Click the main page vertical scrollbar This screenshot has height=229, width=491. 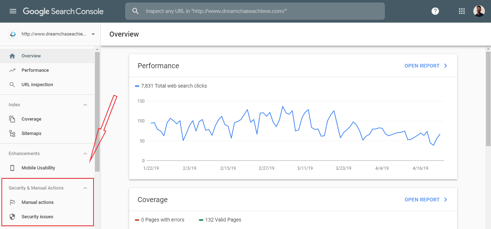click(x=488, y=99)
